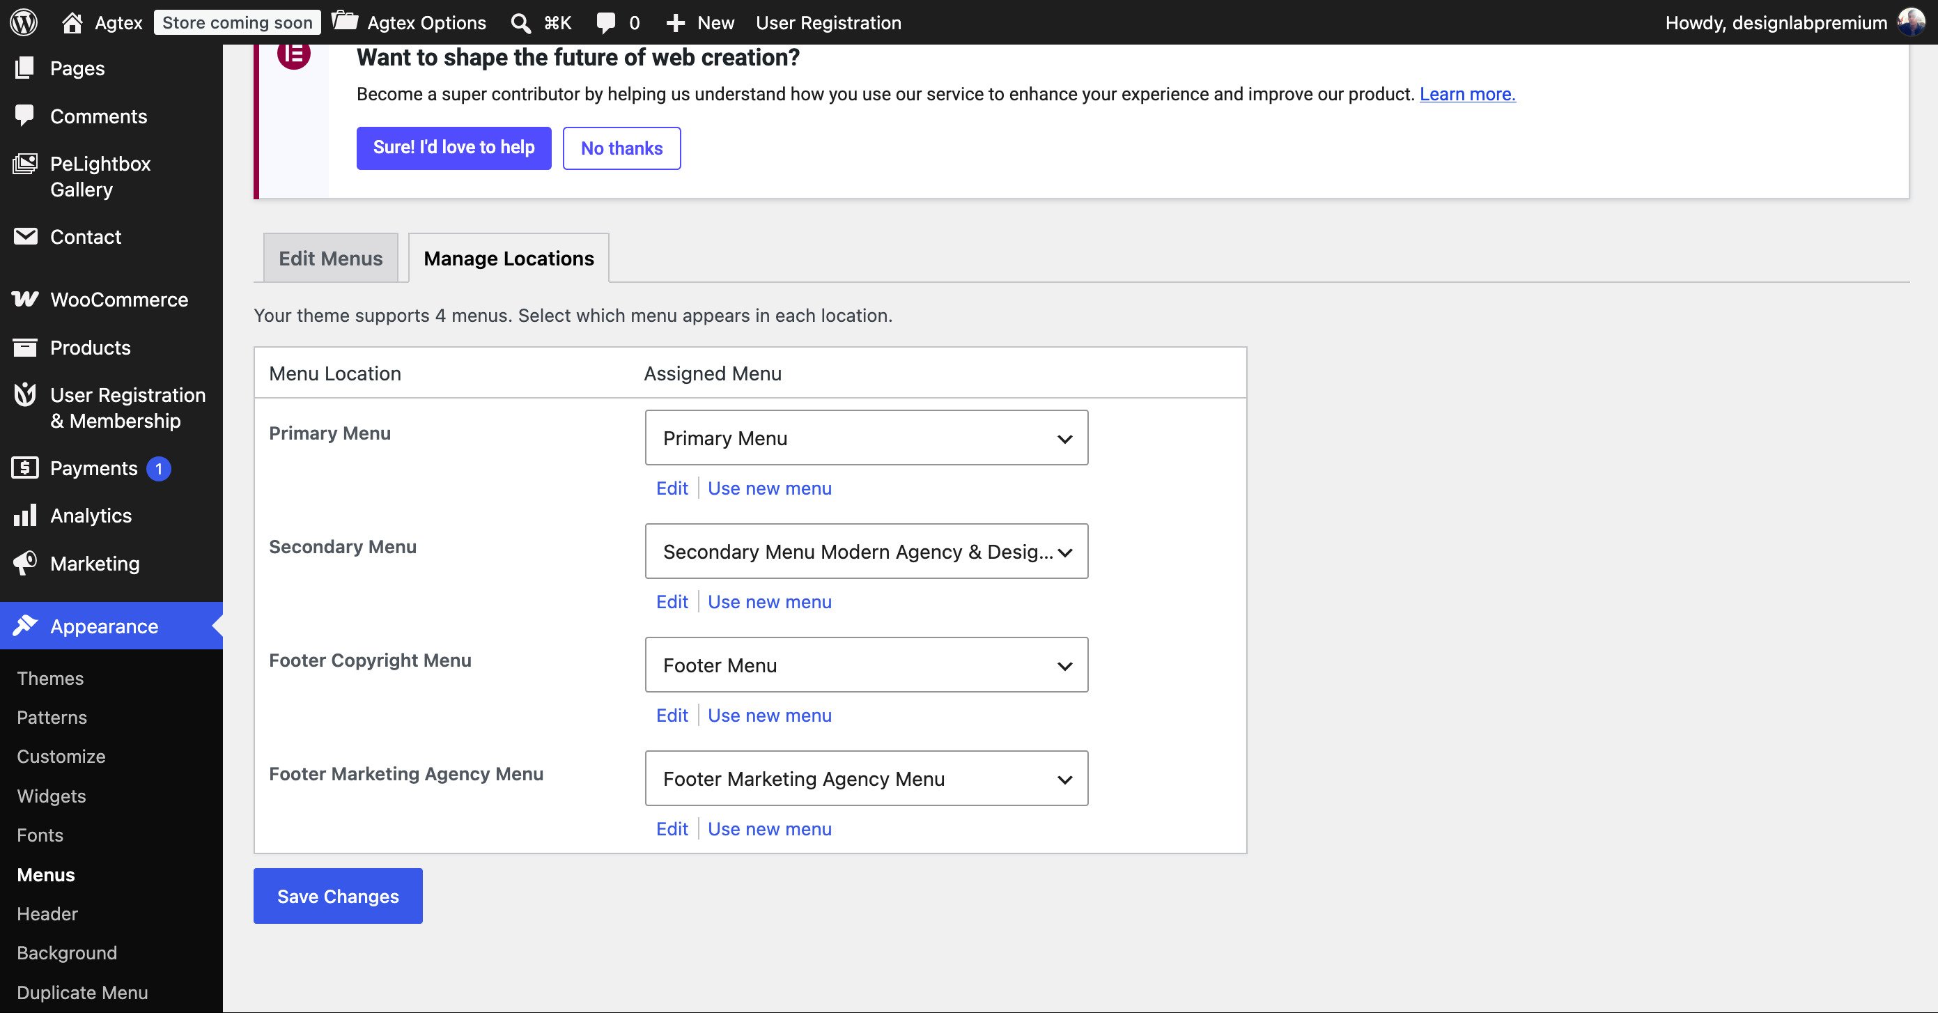Click the User Registration & Membership icon

[x=25, y=394]
